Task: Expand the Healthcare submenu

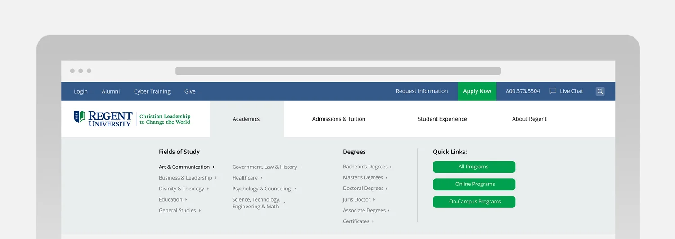Action: (247, 178)
